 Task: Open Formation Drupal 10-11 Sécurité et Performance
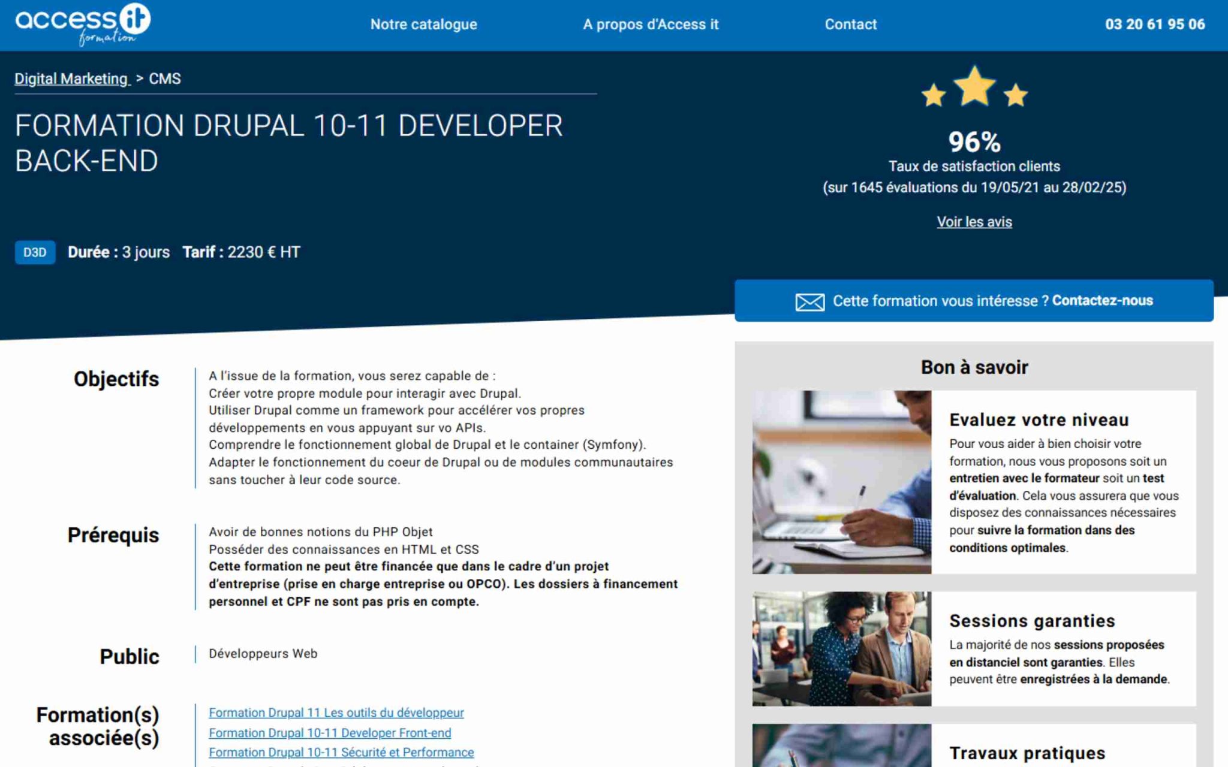click(x=341, y=752)
